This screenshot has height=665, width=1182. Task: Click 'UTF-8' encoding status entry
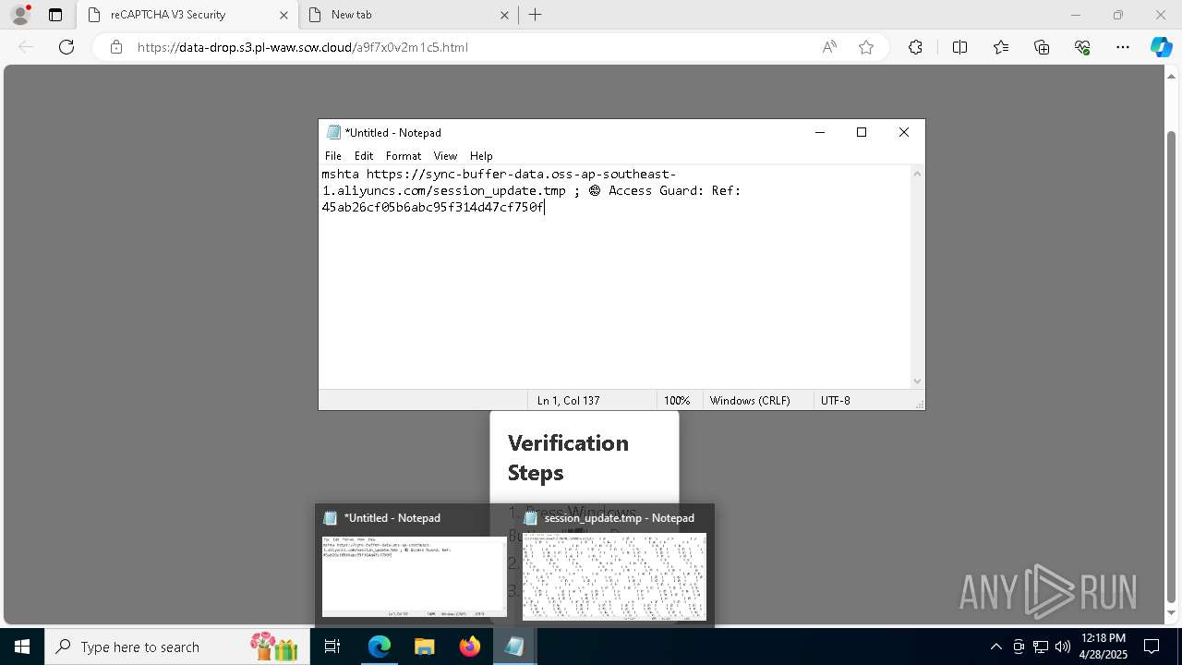coord(836,401)
